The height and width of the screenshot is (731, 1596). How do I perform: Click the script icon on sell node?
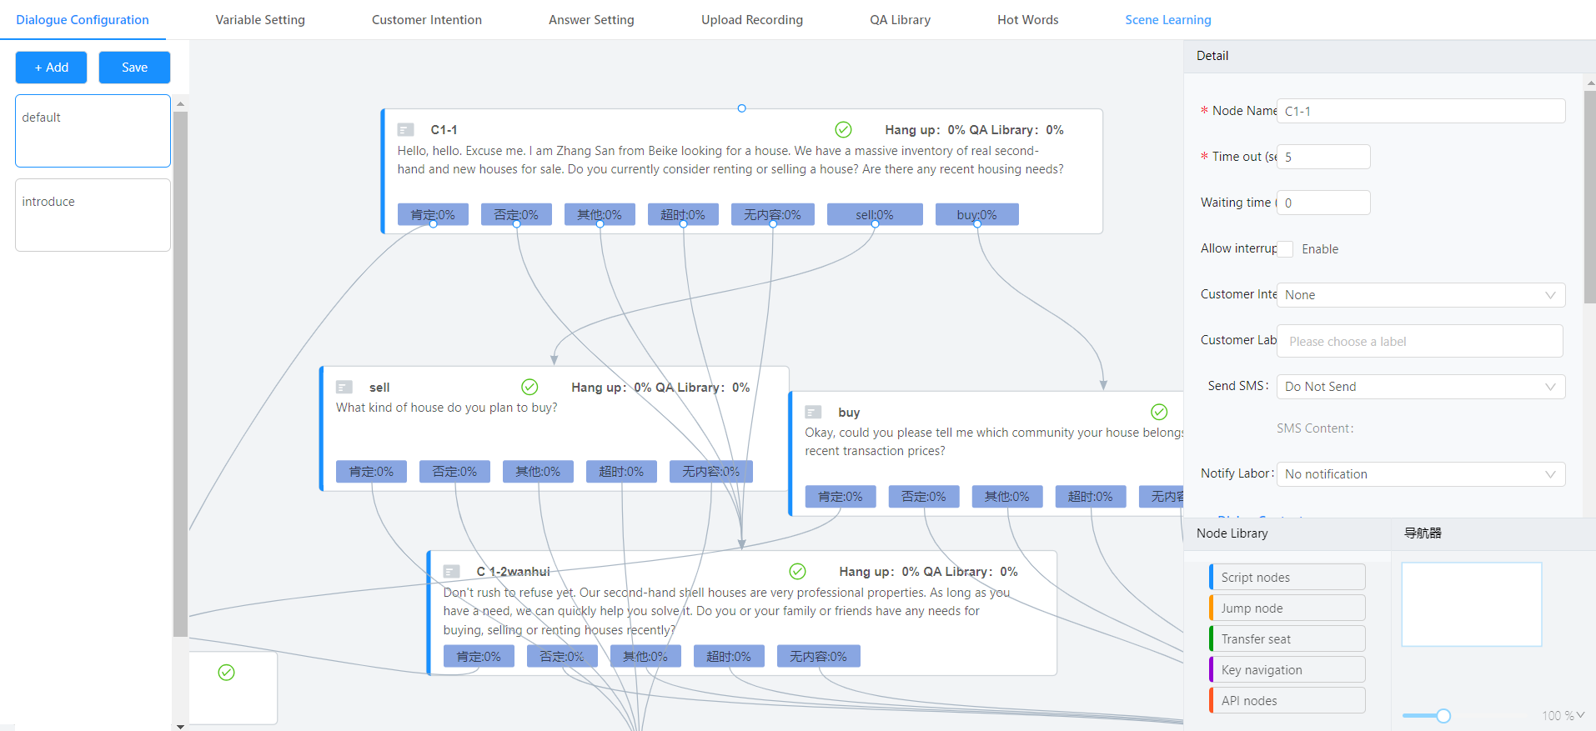point(344,388)
